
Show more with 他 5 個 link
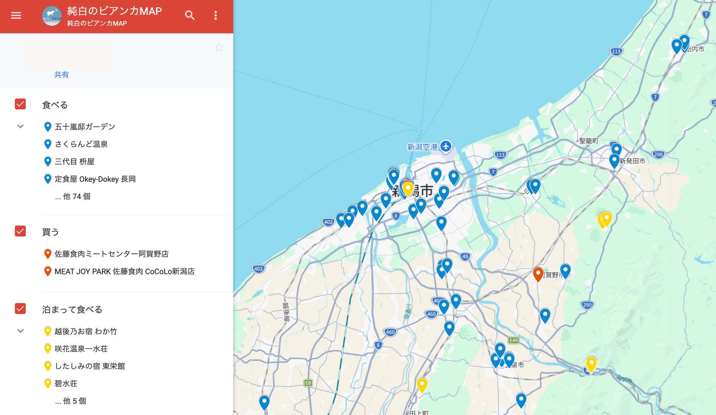coord(70,401)
